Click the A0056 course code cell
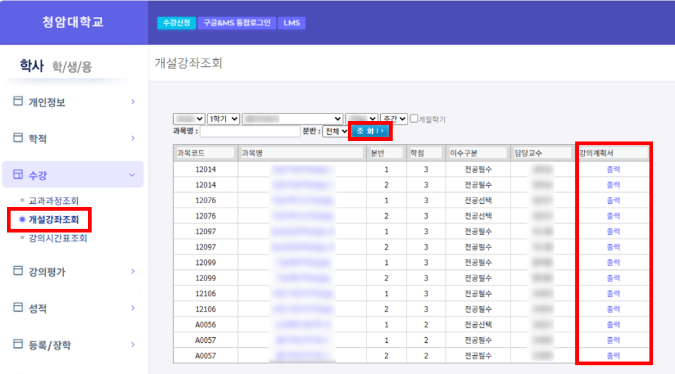The height and width of the screenshot is (374, 675). click(205, 325)
